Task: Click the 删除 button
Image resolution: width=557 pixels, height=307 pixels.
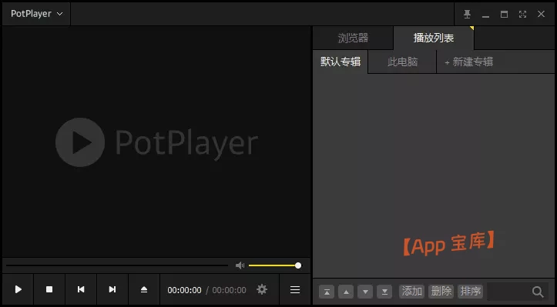Action: pos(441,292)
